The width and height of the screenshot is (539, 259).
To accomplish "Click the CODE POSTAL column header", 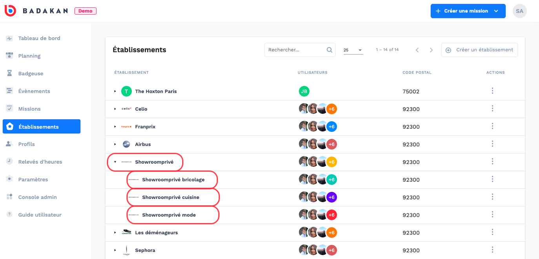I will pyautogui.click(x=417, y=73).
